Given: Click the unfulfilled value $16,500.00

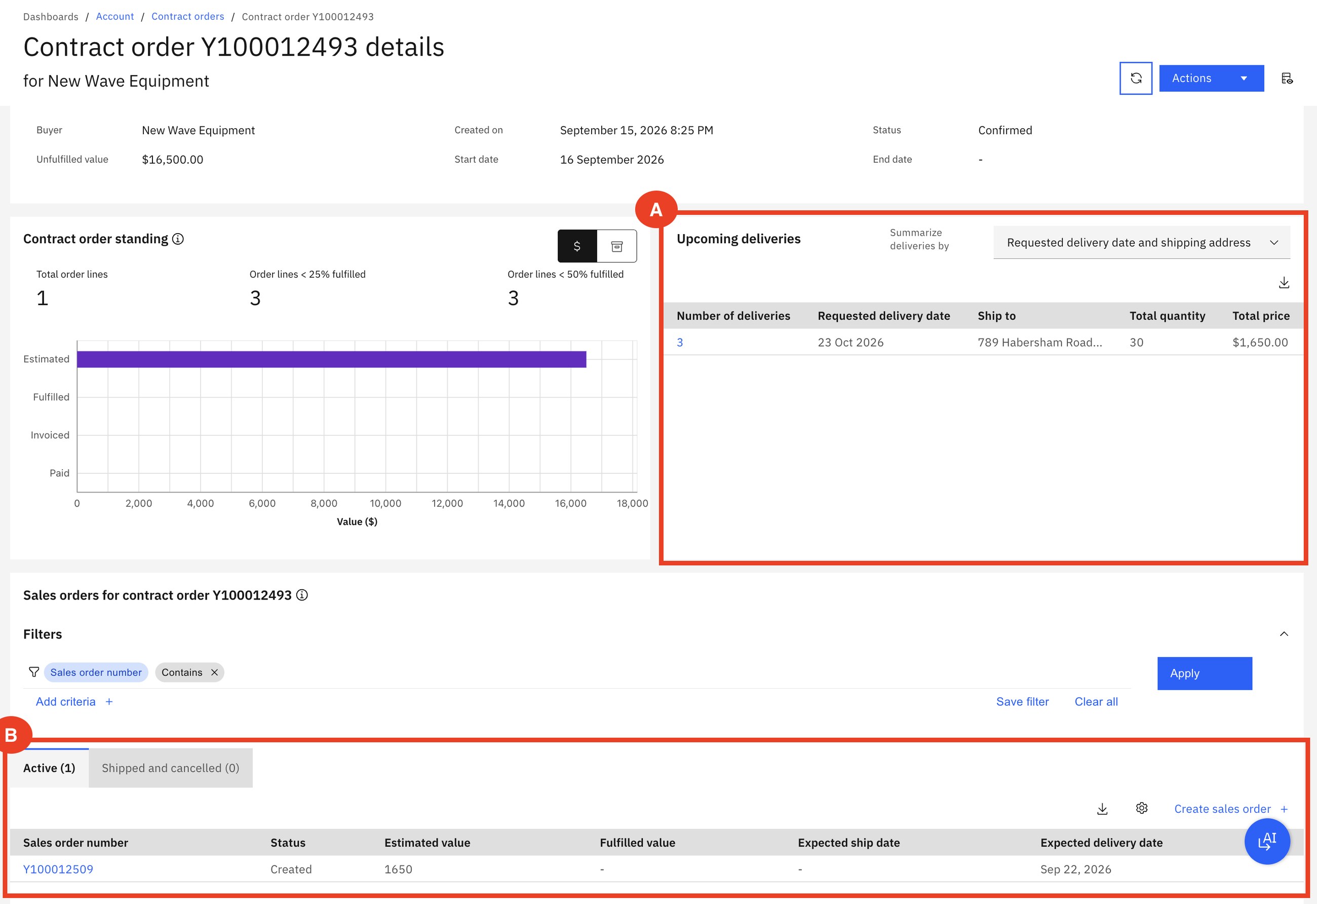Looking at the screenshot, I should [x=172, y=160].
